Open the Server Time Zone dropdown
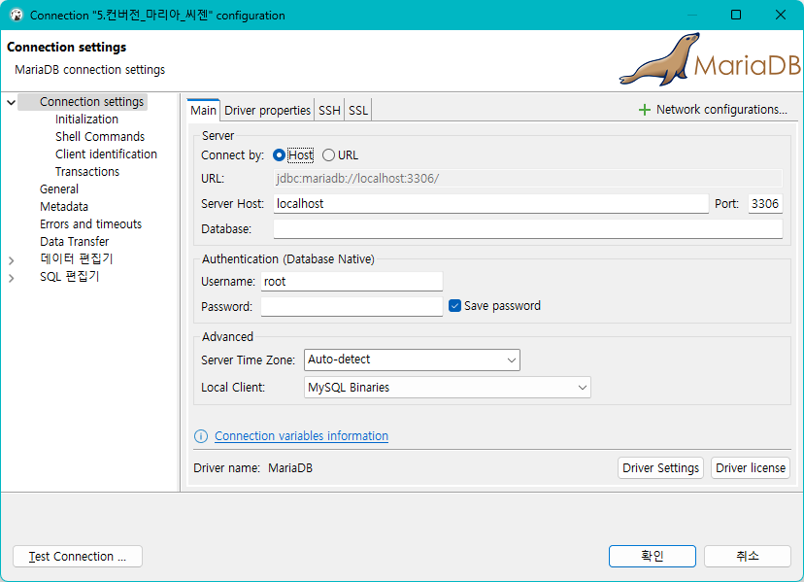This screenshot has width=804, height=582. [412, 359]
